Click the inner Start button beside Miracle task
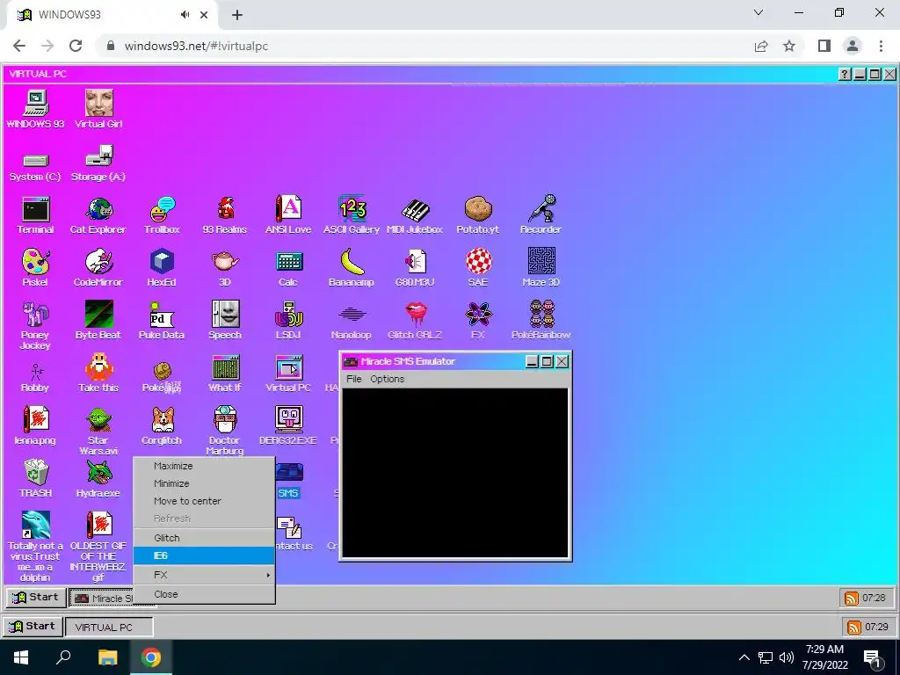 (35, 598)
